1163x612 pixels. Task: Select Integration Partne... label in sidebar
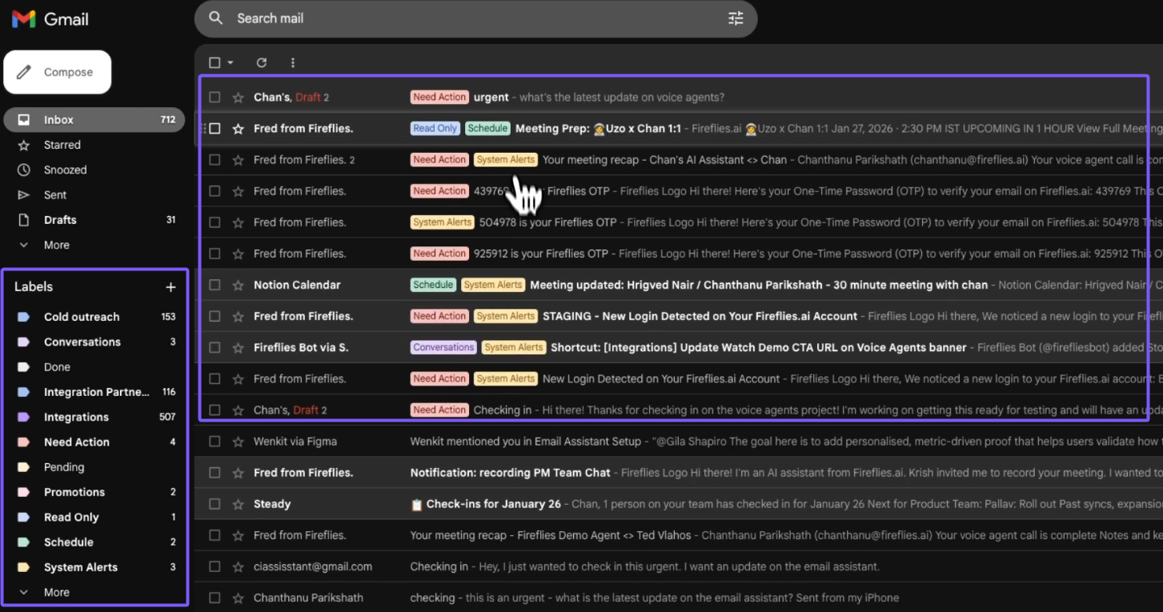[94, 392]
